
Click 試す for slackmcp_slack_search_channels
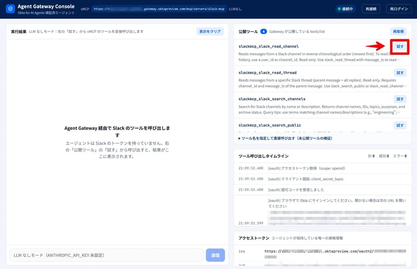(400, 99)
